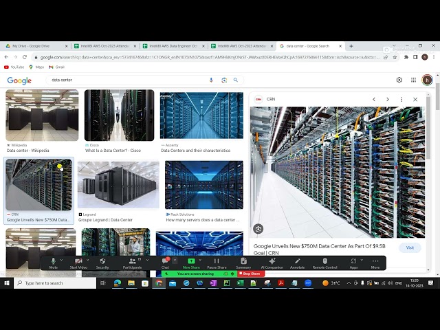Viewport: 440px width, 330px height.
Task: Open Cisco What Is a Data Center image
Action: [x=119, y=115]
